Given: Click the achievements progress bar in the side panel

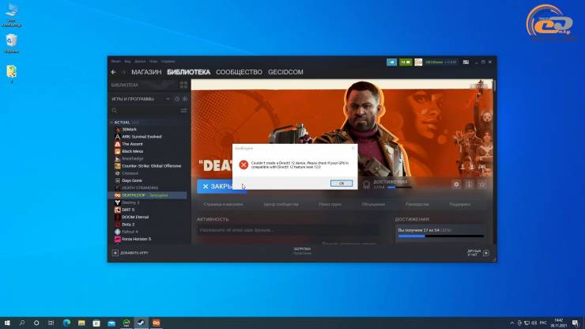Looking at the screenshot, I should [x=440, y=236].
